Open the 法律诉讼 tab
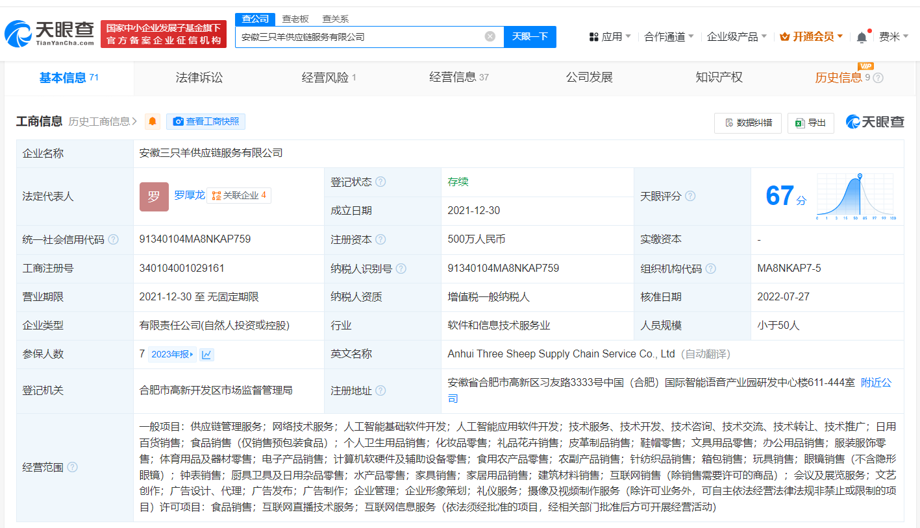 click(199, 77)
